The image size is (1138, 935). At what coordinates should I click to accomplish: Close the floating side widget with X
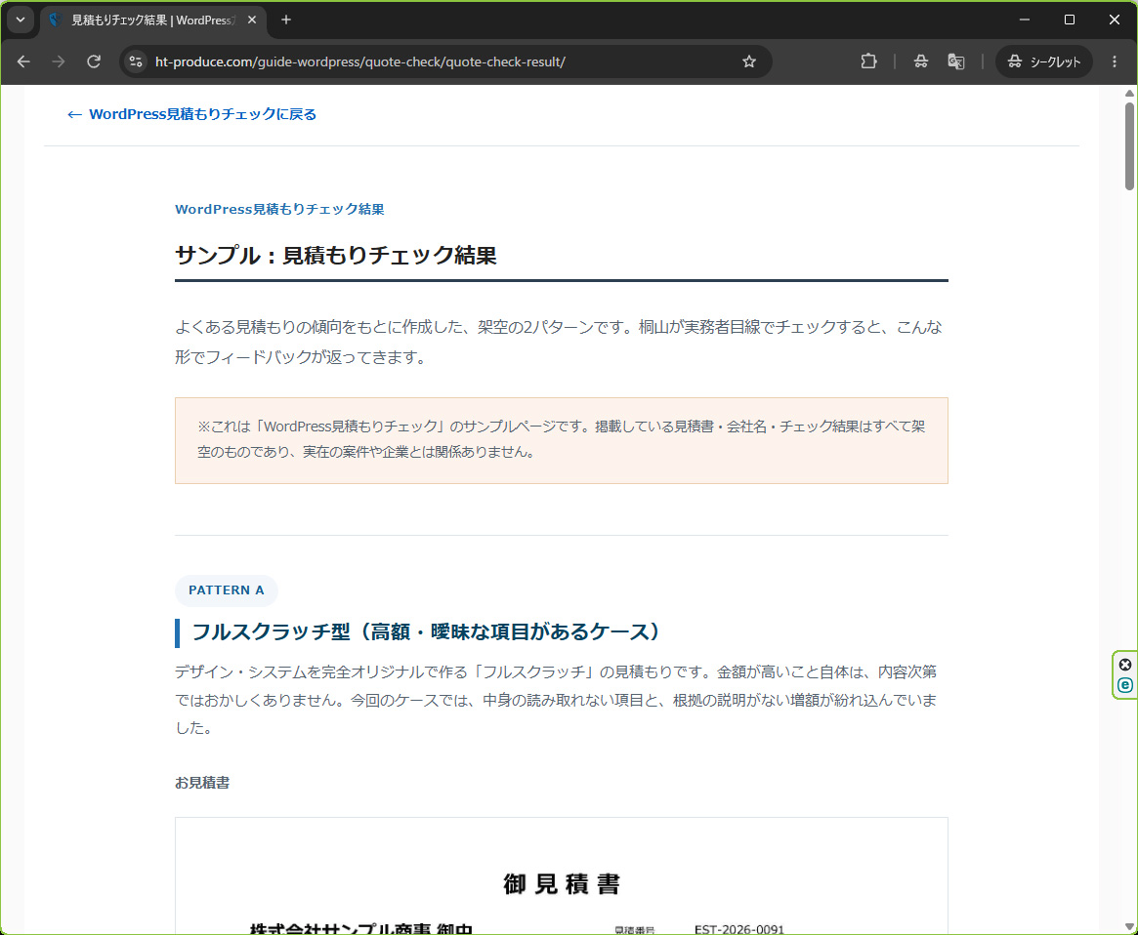coord(1125,665)
